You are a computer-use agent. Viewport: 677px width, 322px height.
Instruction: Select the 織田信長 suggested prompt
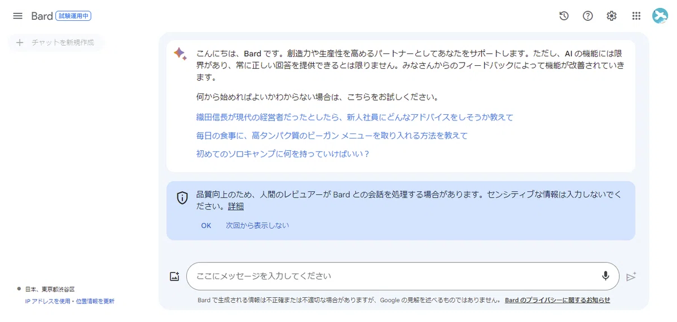coord(355,117)
